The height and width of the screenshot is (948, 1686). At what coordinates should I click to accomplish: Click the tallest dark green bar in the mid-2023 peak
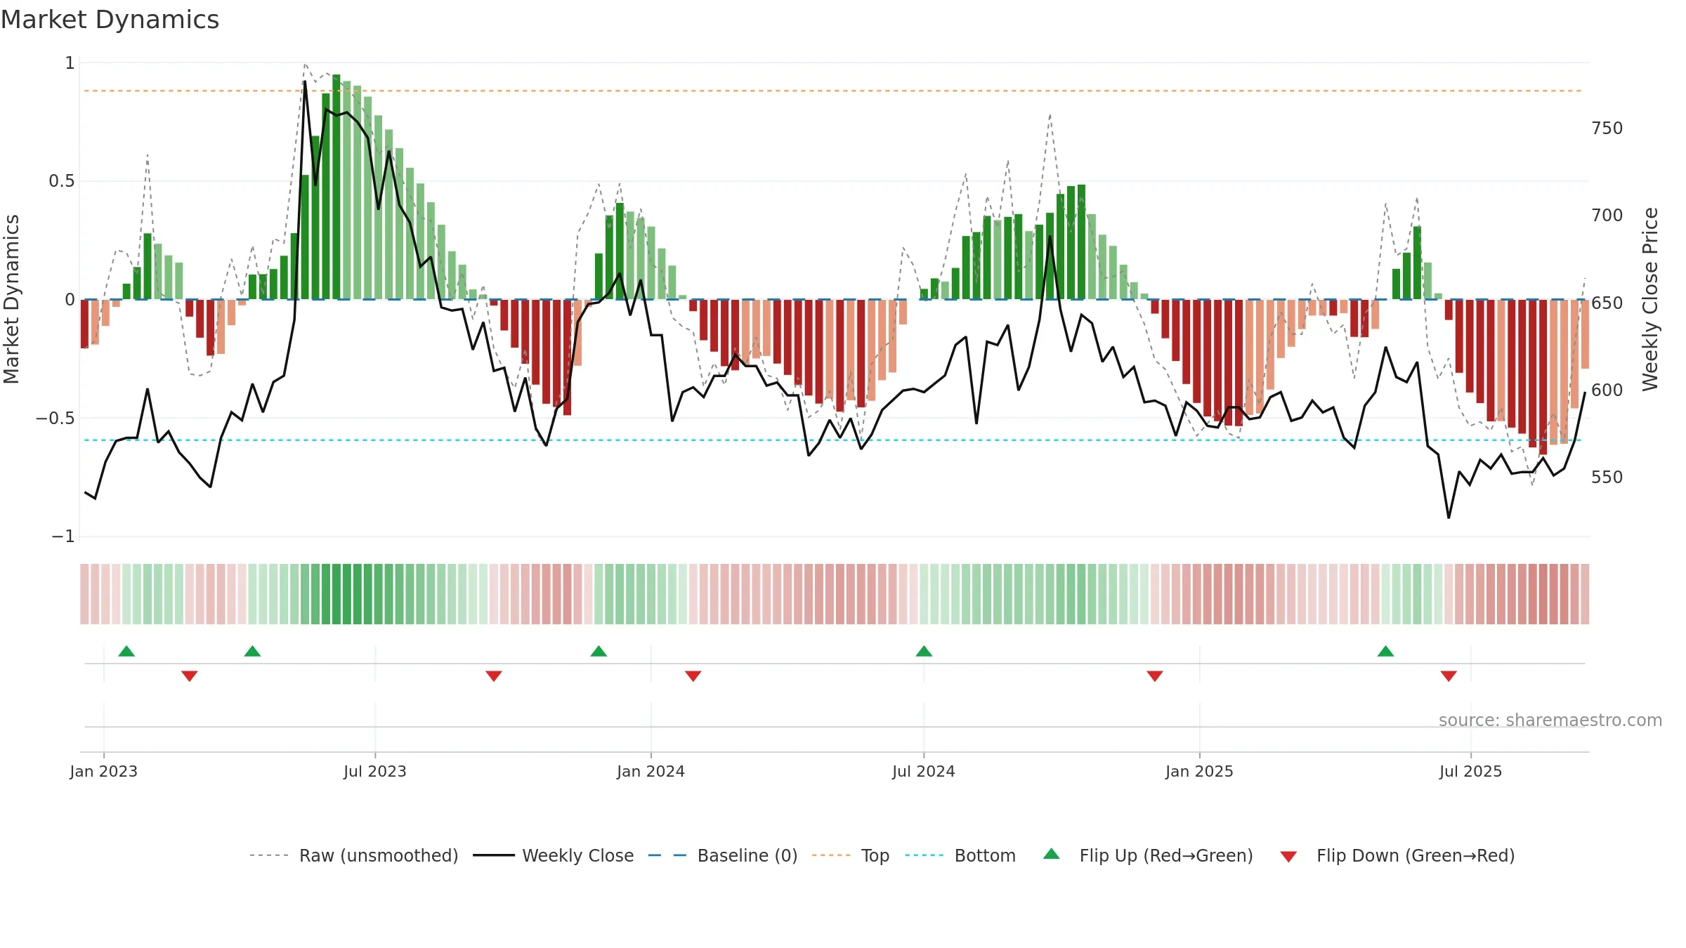coord(336,187)
